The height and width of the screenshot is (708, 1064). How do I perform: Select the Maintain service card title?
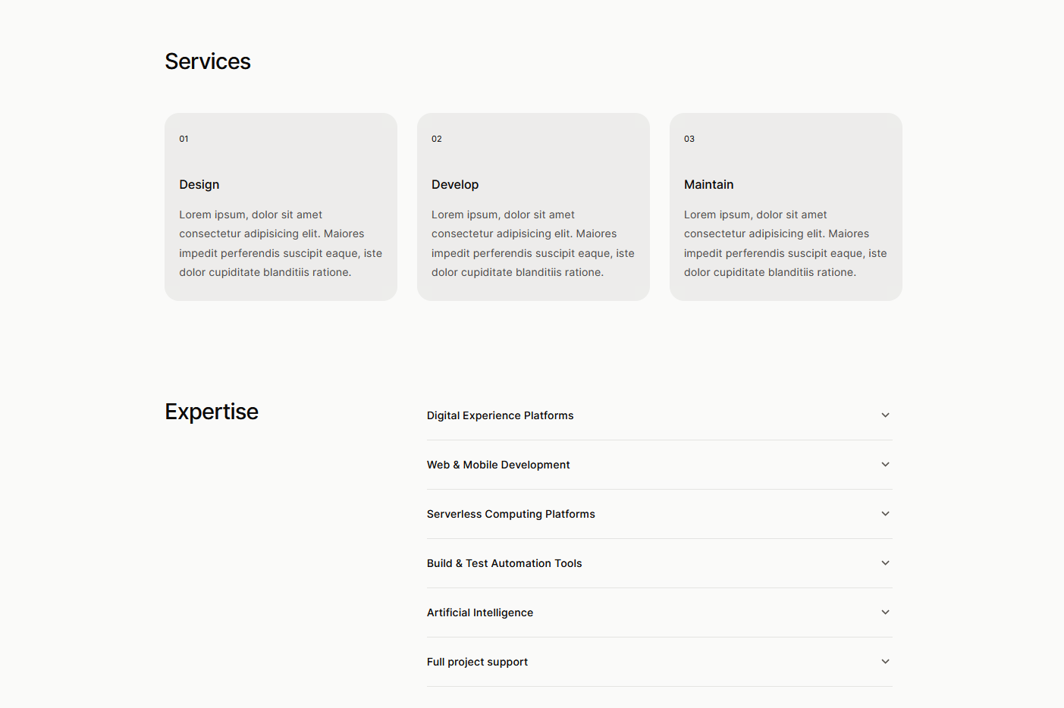[708, 184]
